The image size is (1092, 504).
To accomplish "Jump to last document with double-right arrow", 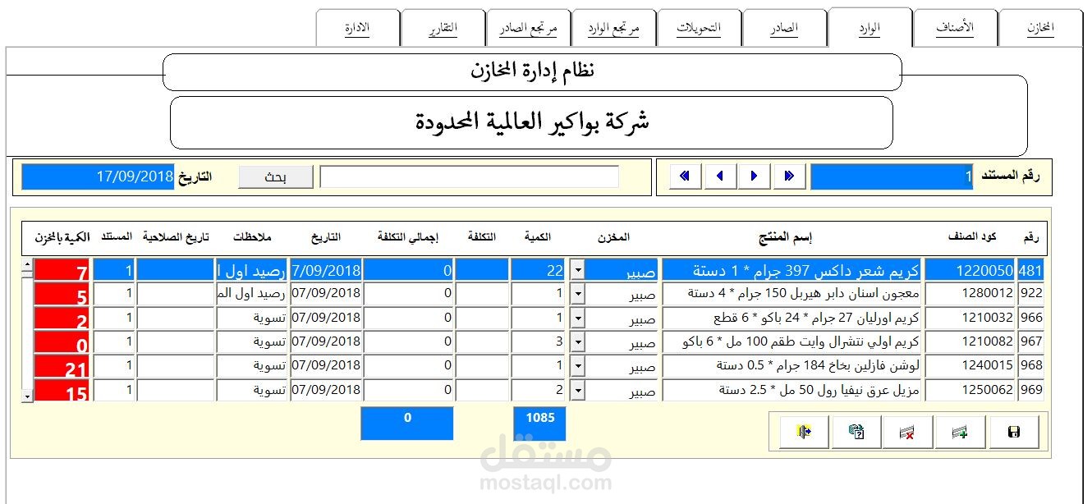I will tap(789, 175).
